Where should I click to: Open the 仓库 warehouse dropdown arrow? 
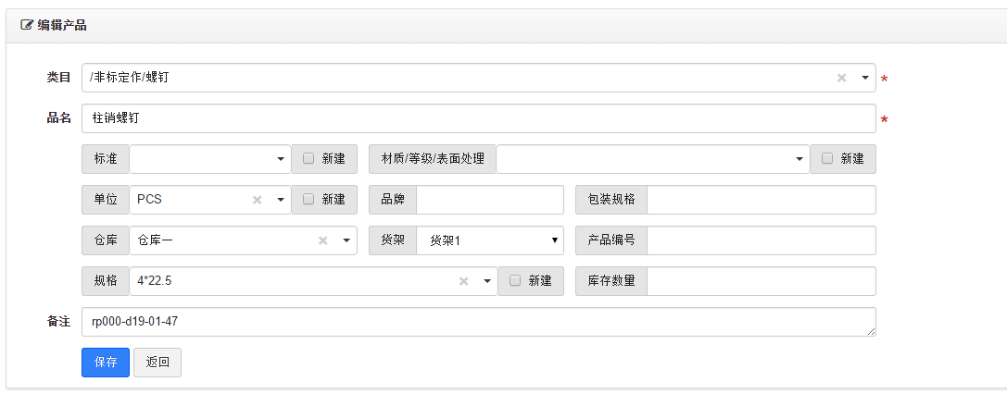pyautogui.click(x=346, y=240)
